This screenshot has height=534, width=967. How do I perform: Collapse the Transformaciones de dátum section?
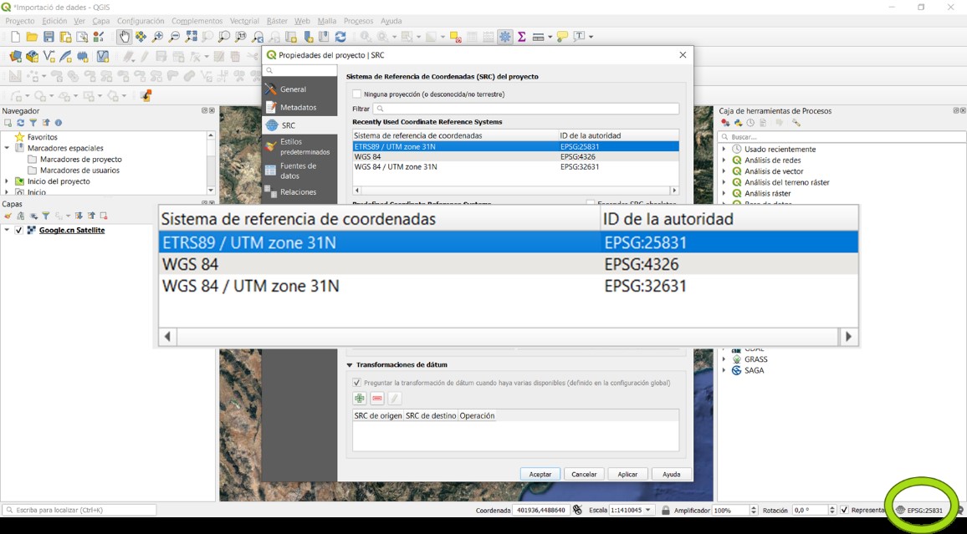click(x=350, y=364)
